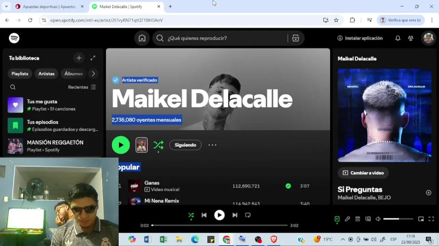Switch to the Apuestas deportivas browser tab
This screenshot has width=439, height=246.
(49, 6)
